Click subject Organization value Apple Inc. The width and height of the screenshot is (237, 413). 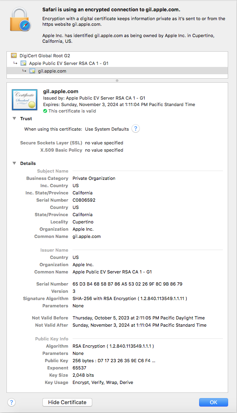(83, 229)
